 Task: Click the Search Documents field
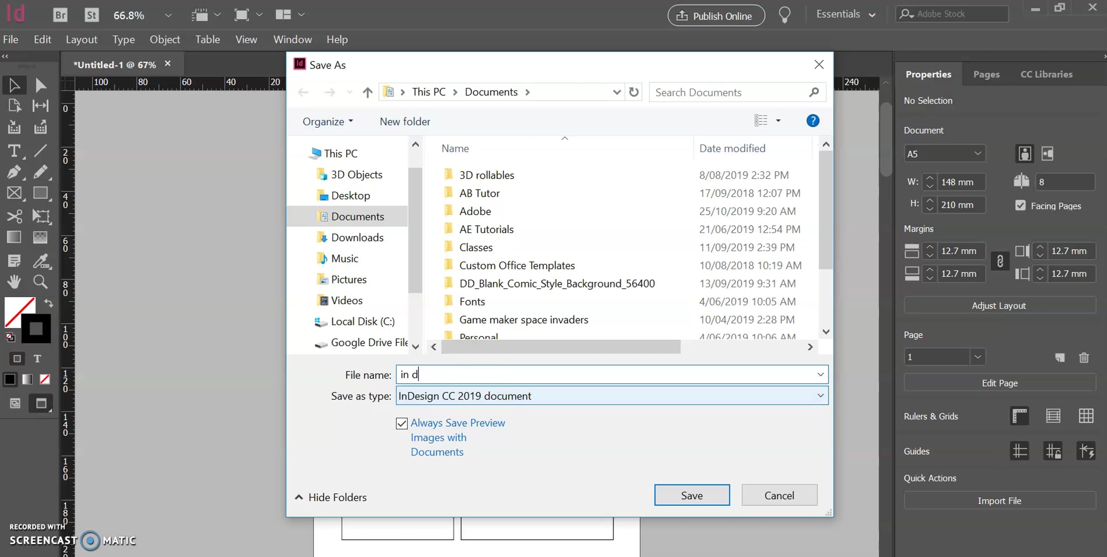737,93
